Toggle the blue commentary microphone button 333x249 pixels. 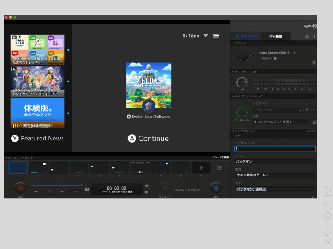(x=216, y=188)
